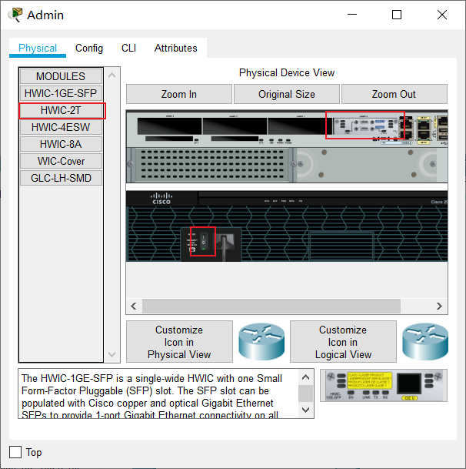The width and height of the screenshot is (466, 469).
Task: Click the Zoom In button
Action: (x=179, y=94)
